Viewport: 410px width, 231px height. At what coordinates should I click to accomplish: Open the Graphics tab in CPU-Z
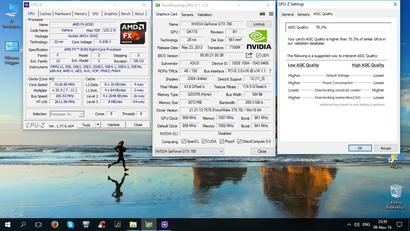[111, 14]
